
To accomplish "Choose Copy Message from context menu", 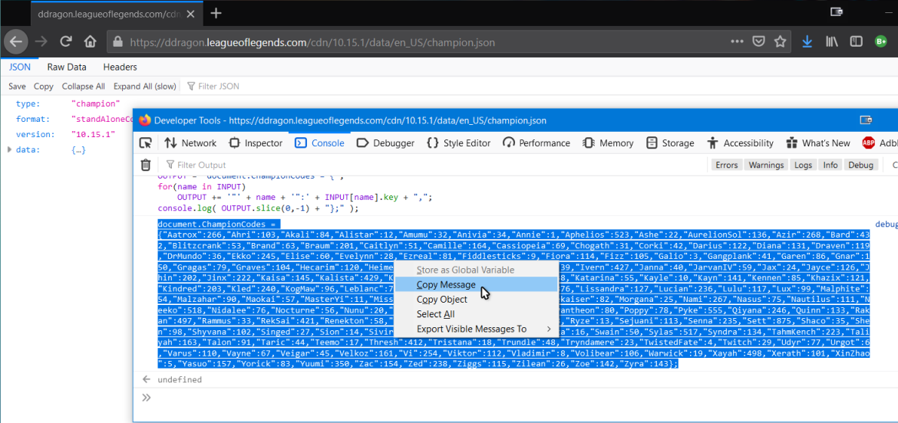I will click(477, 284).
